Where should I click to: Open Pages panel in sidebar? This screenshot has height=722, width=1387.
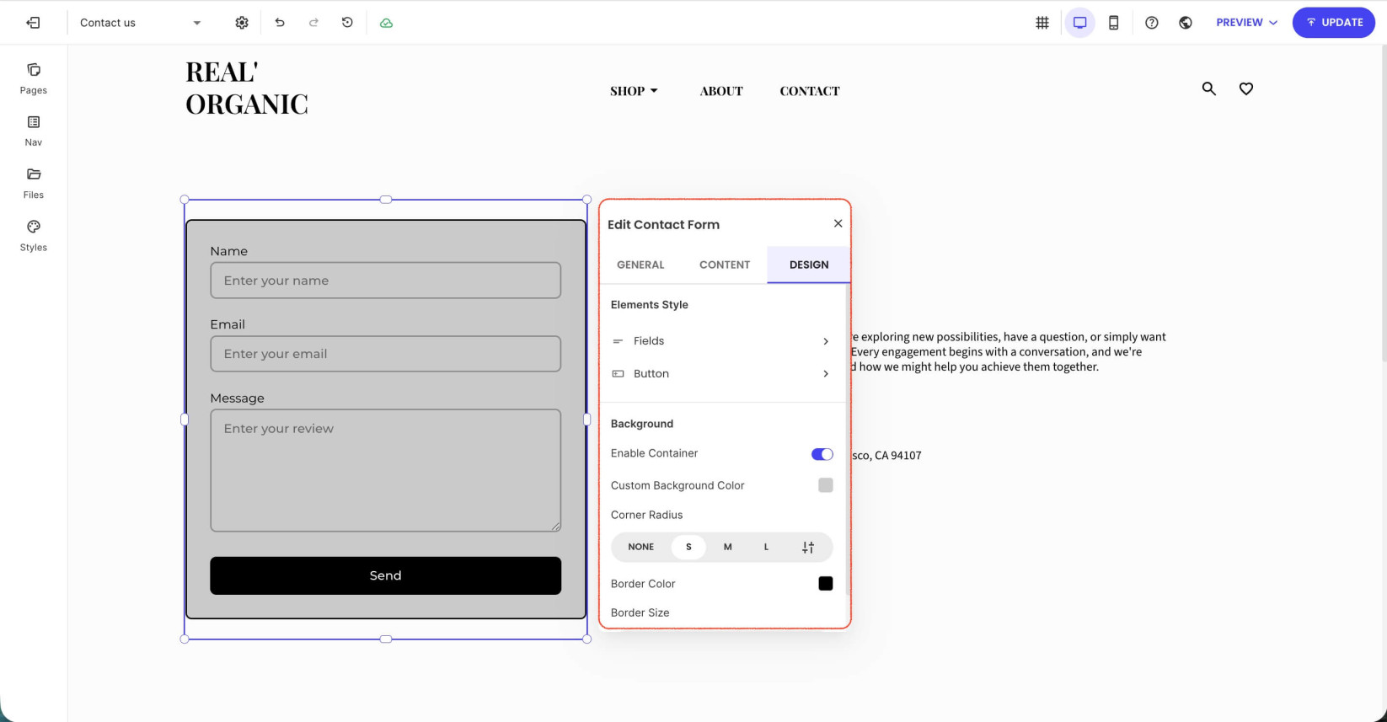point(34,78)
